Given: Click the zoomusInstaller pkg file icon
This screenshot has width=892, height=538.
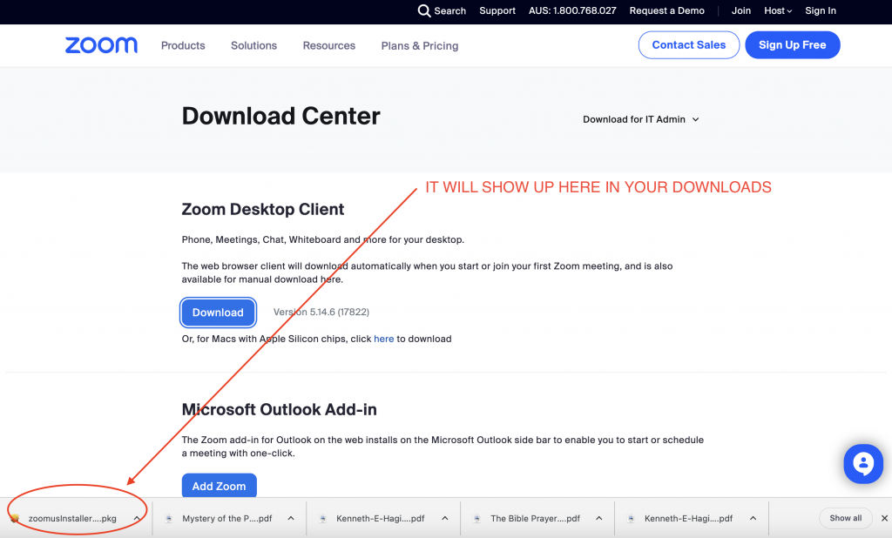Looking at the screenshot, I should click(x=16, y=518).
